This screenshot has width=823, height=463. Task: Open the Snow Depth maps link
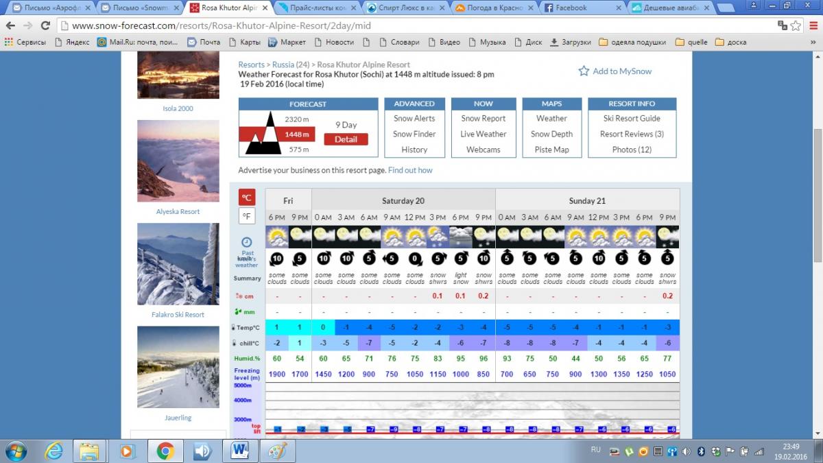pyautogui.click(x=551, y=134)
